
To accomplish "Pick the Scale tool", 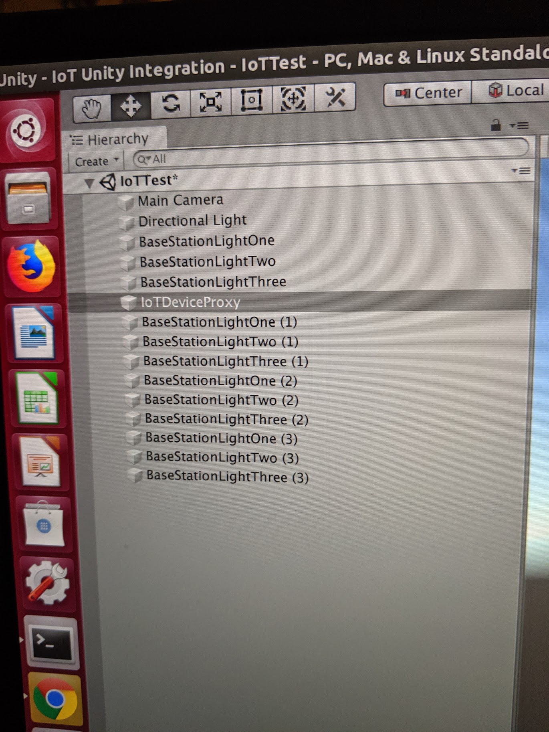I will click(x=211, y=101).
